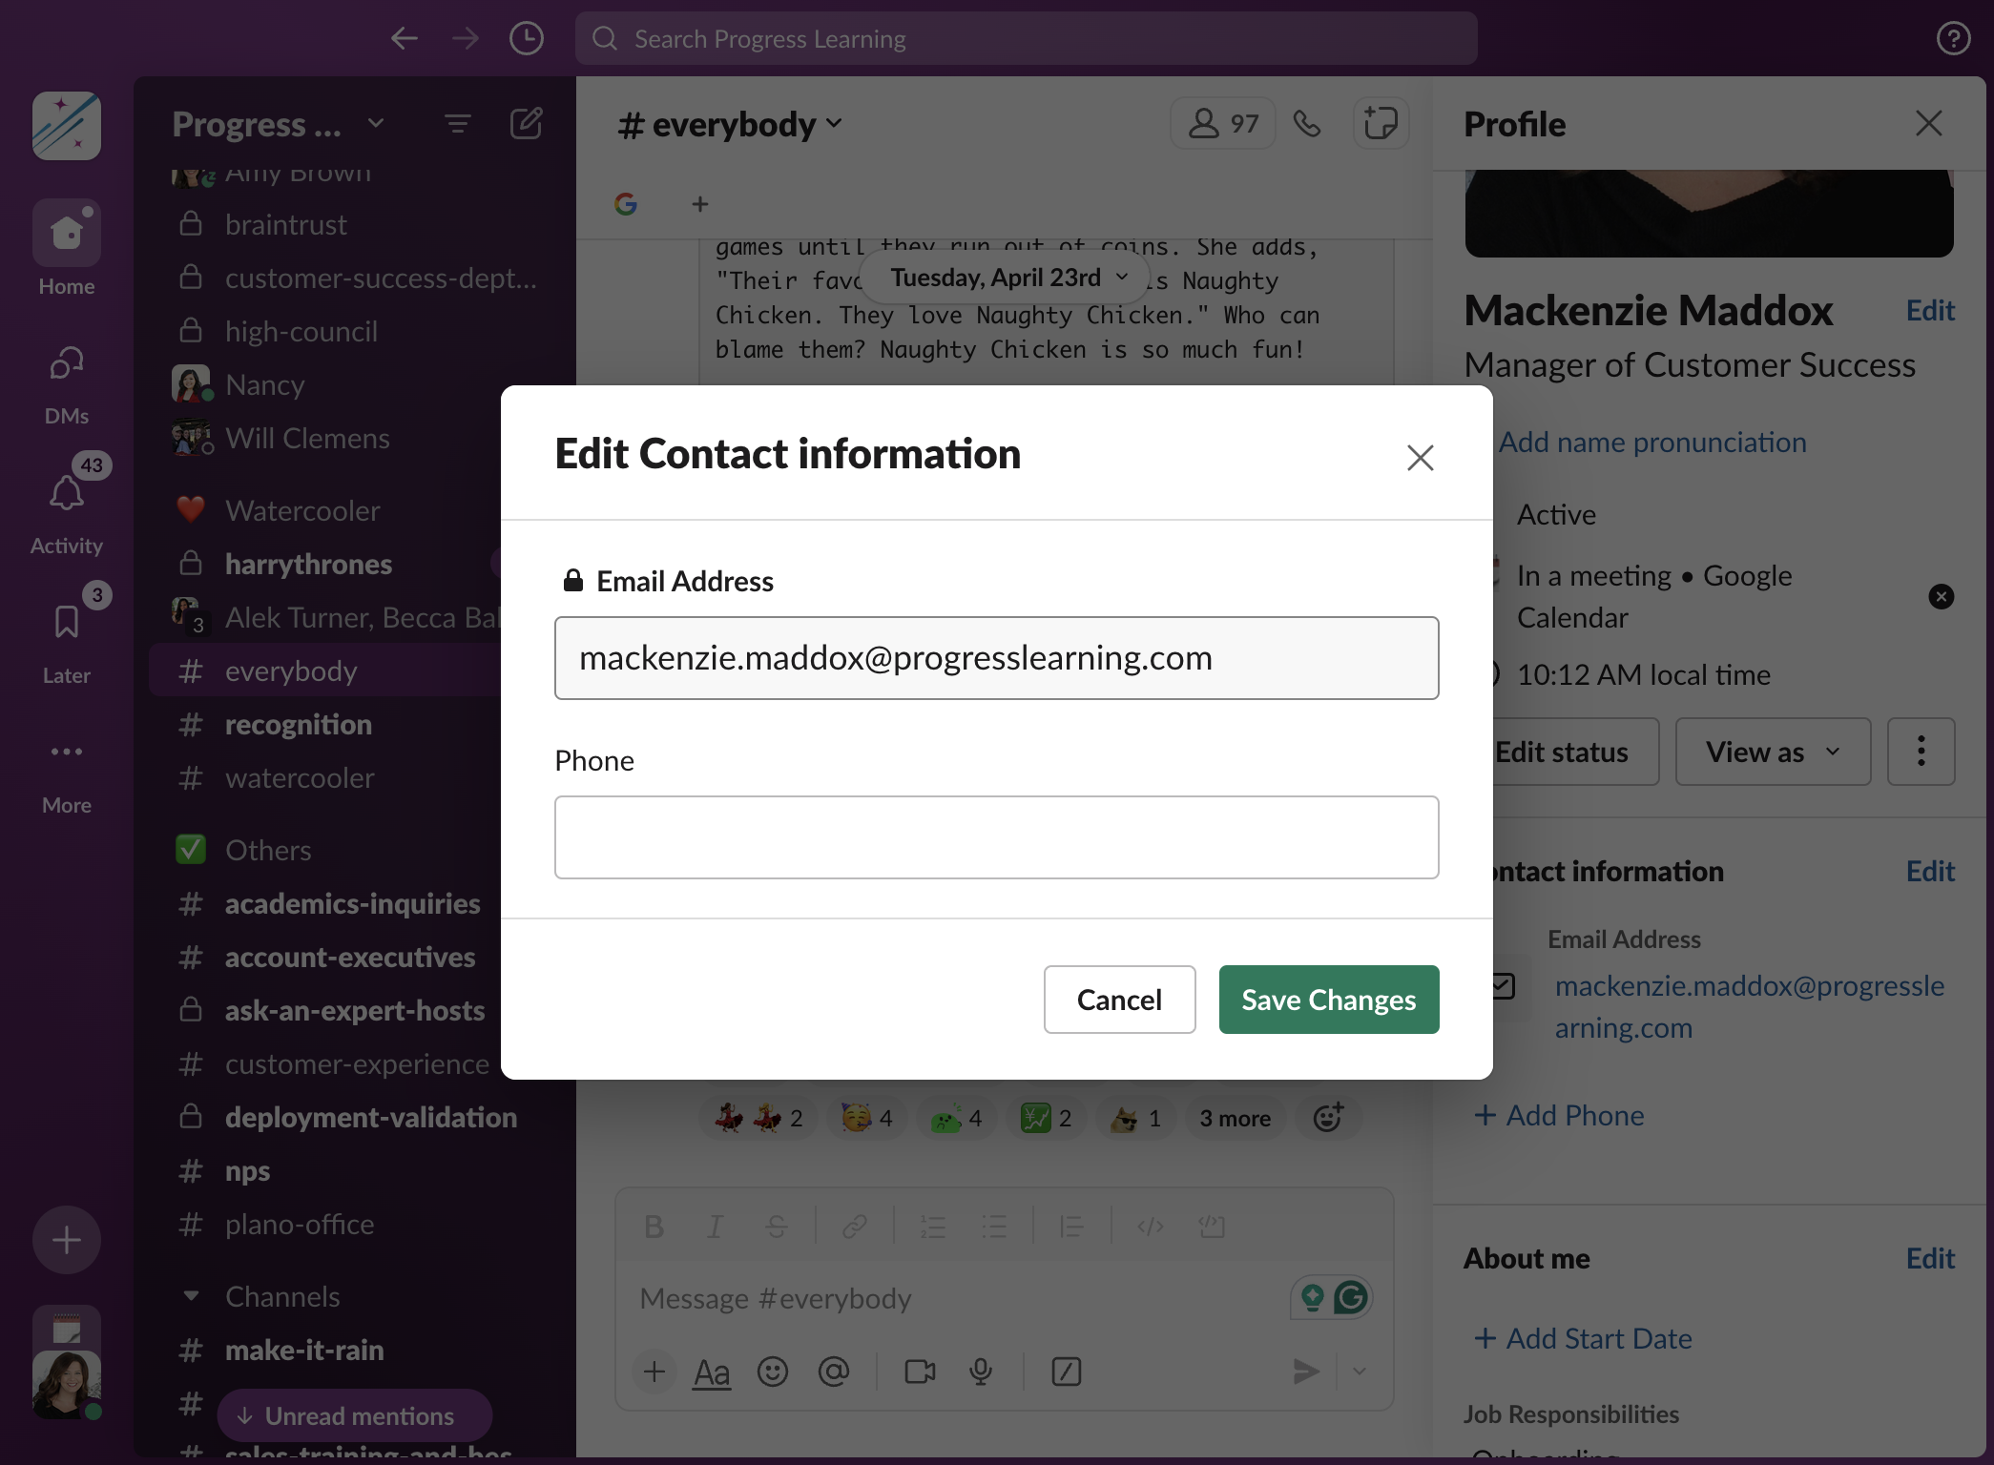Click the Phone input field
The height and width of the screenshot is (1465, 1994).
(996, 837)
